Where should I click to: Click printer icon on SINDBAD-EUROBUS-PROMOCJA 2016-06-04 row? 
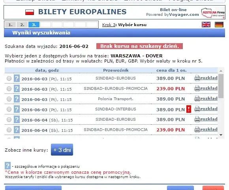tap(197, 129)
